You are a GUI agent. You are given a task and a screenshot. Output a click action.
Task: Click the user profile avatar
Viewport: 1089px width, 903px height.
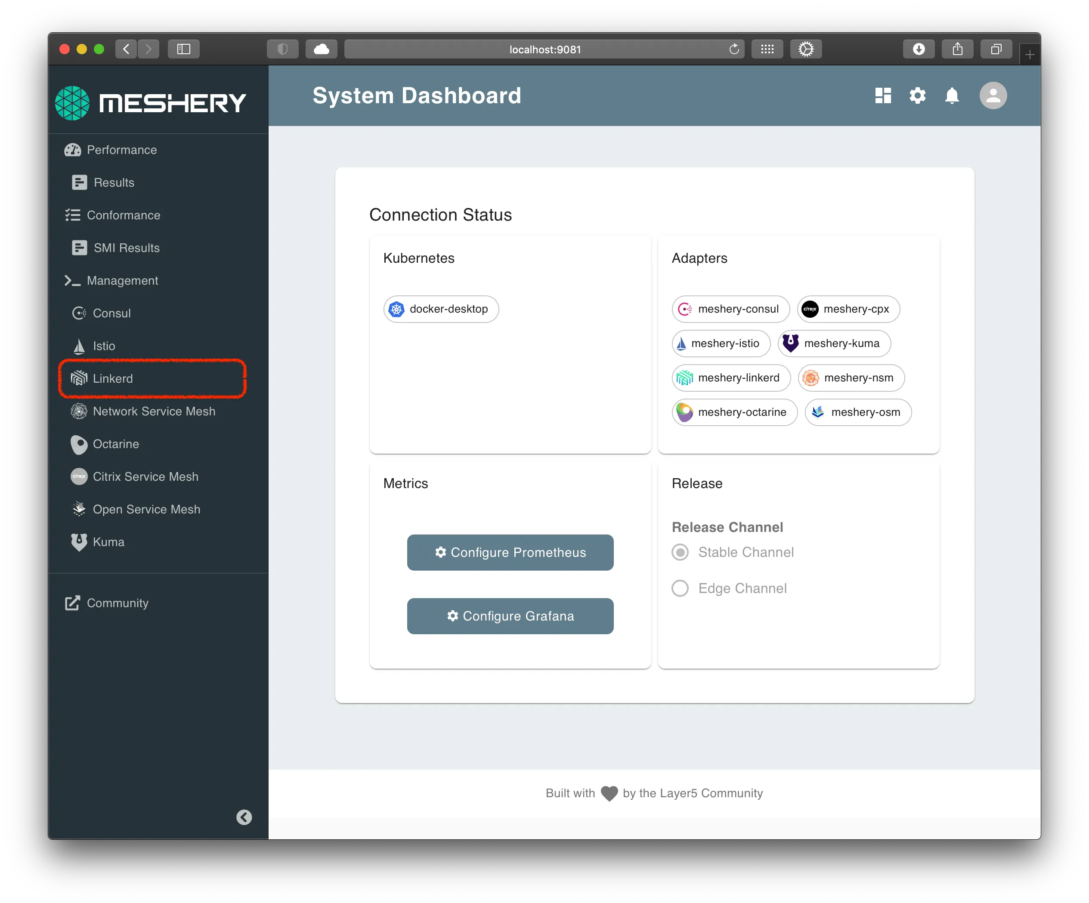pyautogui.click(x=993, y=96)
